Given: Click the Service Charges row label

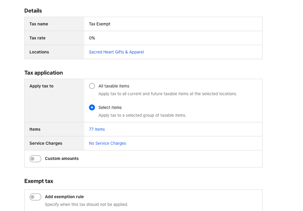Looking at the screenshot, I should 46,143.
